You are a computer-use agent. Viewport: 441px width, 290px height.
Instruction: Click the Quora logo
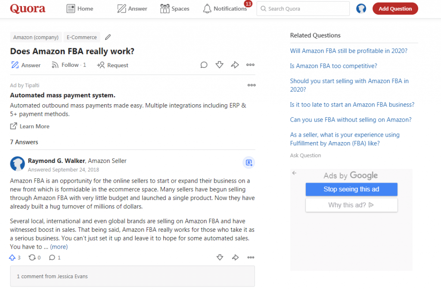pyautogui.click(x=28, y=9)
